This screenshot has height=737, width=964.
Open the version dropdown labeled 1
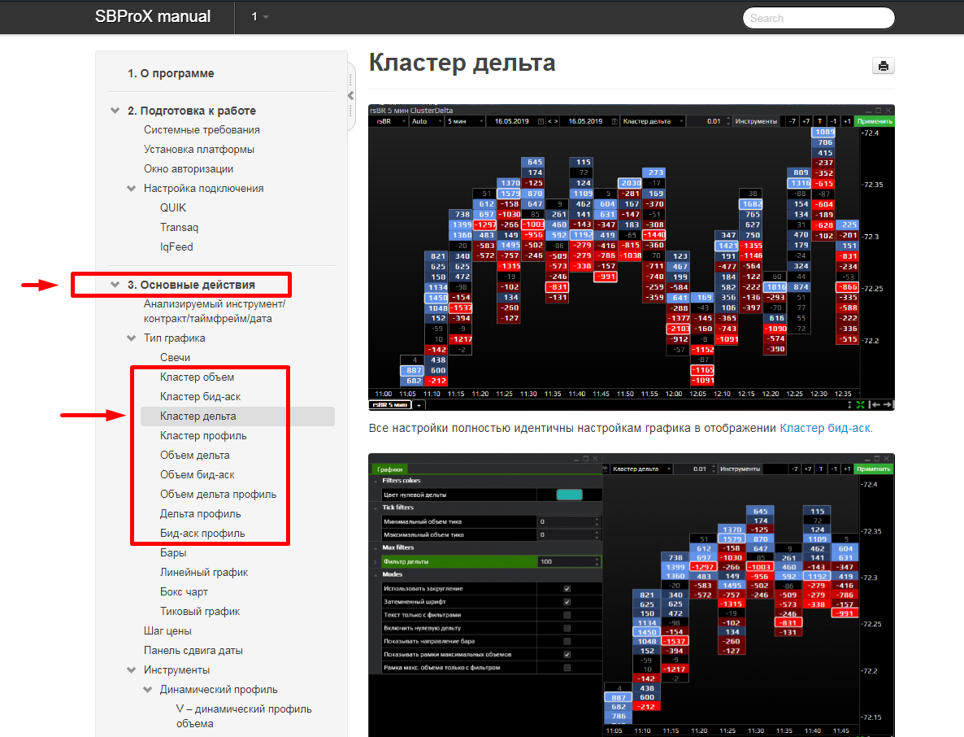259,17
